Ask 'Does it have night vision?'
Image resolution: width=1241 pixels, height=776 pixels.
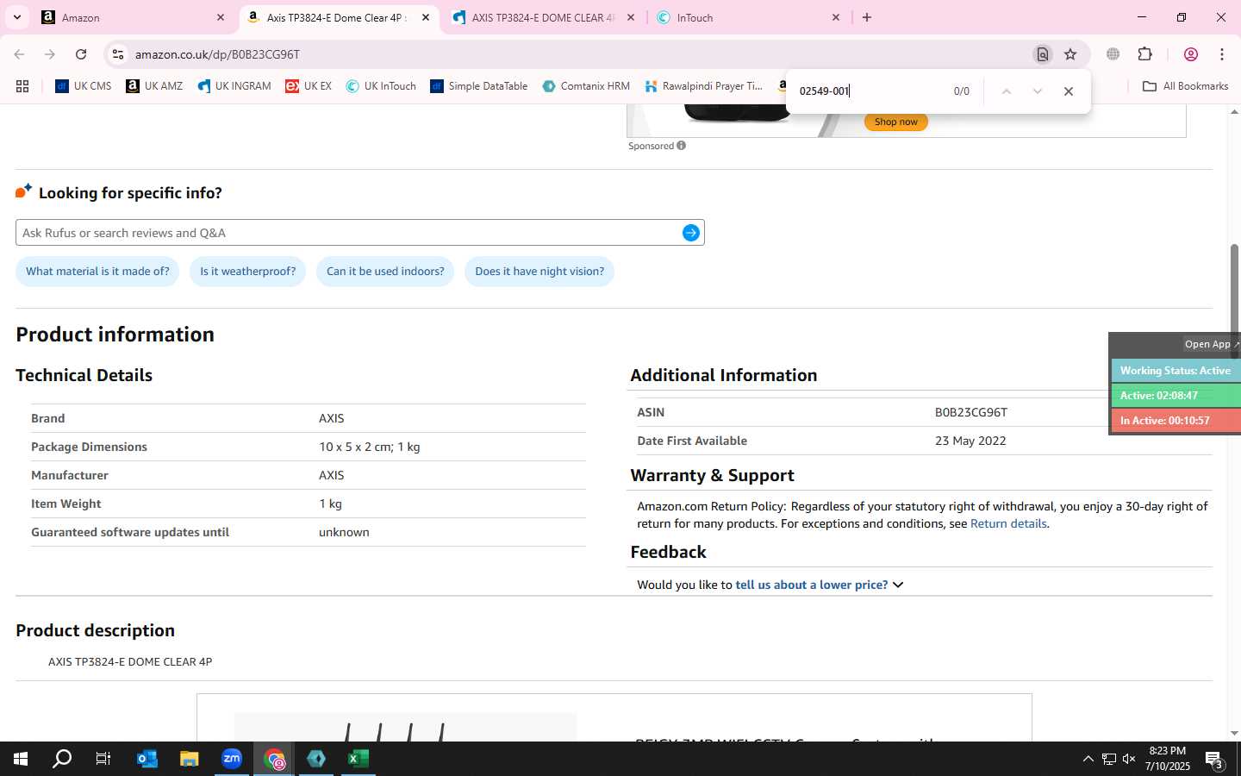[539, 272]
